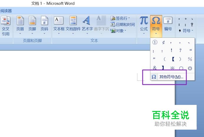Screen dimensions: 204x137
Task: Expand the arrow beside 签名行
Action: [129, 18]
